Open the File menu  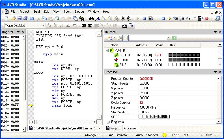click(x=13, y=12)
